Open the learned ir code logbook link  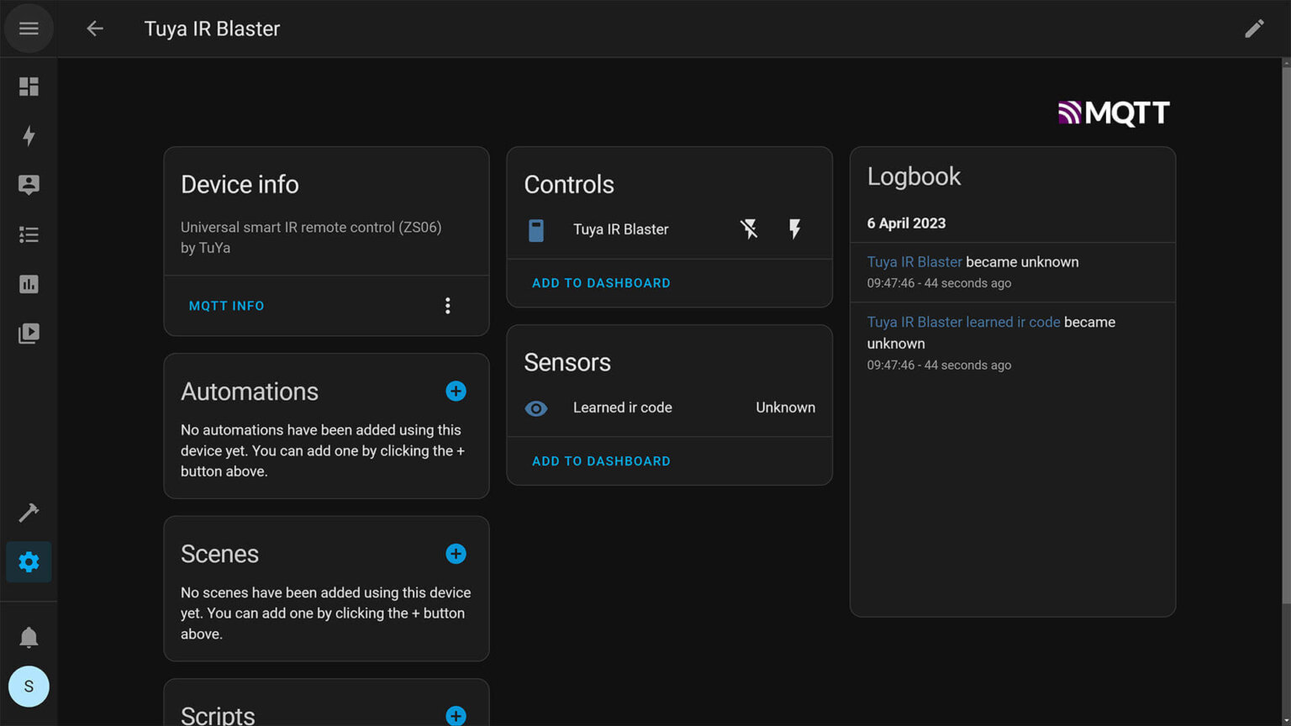[963, 322]
